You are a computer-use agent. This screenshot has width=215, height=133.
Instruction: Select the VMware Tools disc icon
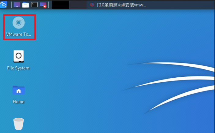[x=19, y=23]
